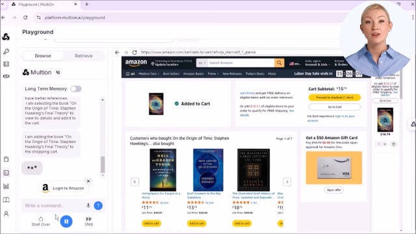Click the Join Prime link
The width and height of the screenshot is (416, 234).
point(247,93)
